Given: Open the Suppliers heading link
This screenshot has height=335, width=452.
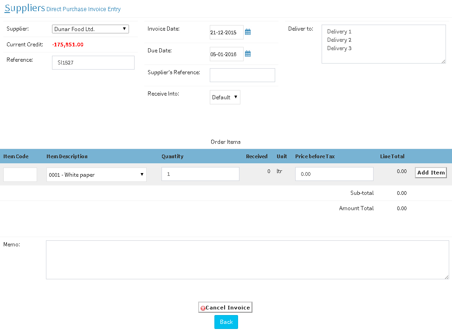Looking at the screenshot, I should pyautogui.click(x=24, y=8).
